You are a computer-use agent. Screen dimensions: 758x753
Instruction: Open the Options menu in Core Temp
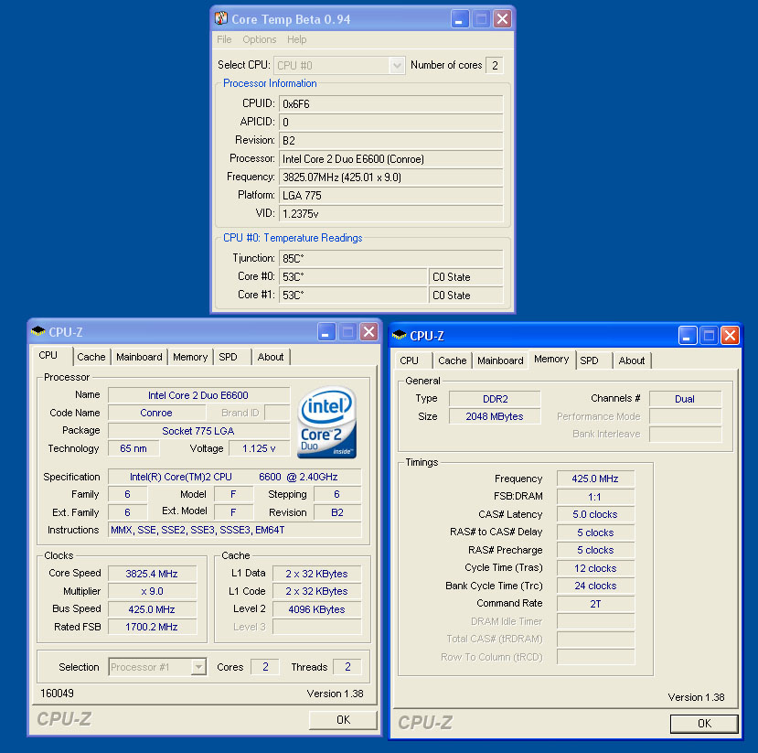click(x=259, y=39)
